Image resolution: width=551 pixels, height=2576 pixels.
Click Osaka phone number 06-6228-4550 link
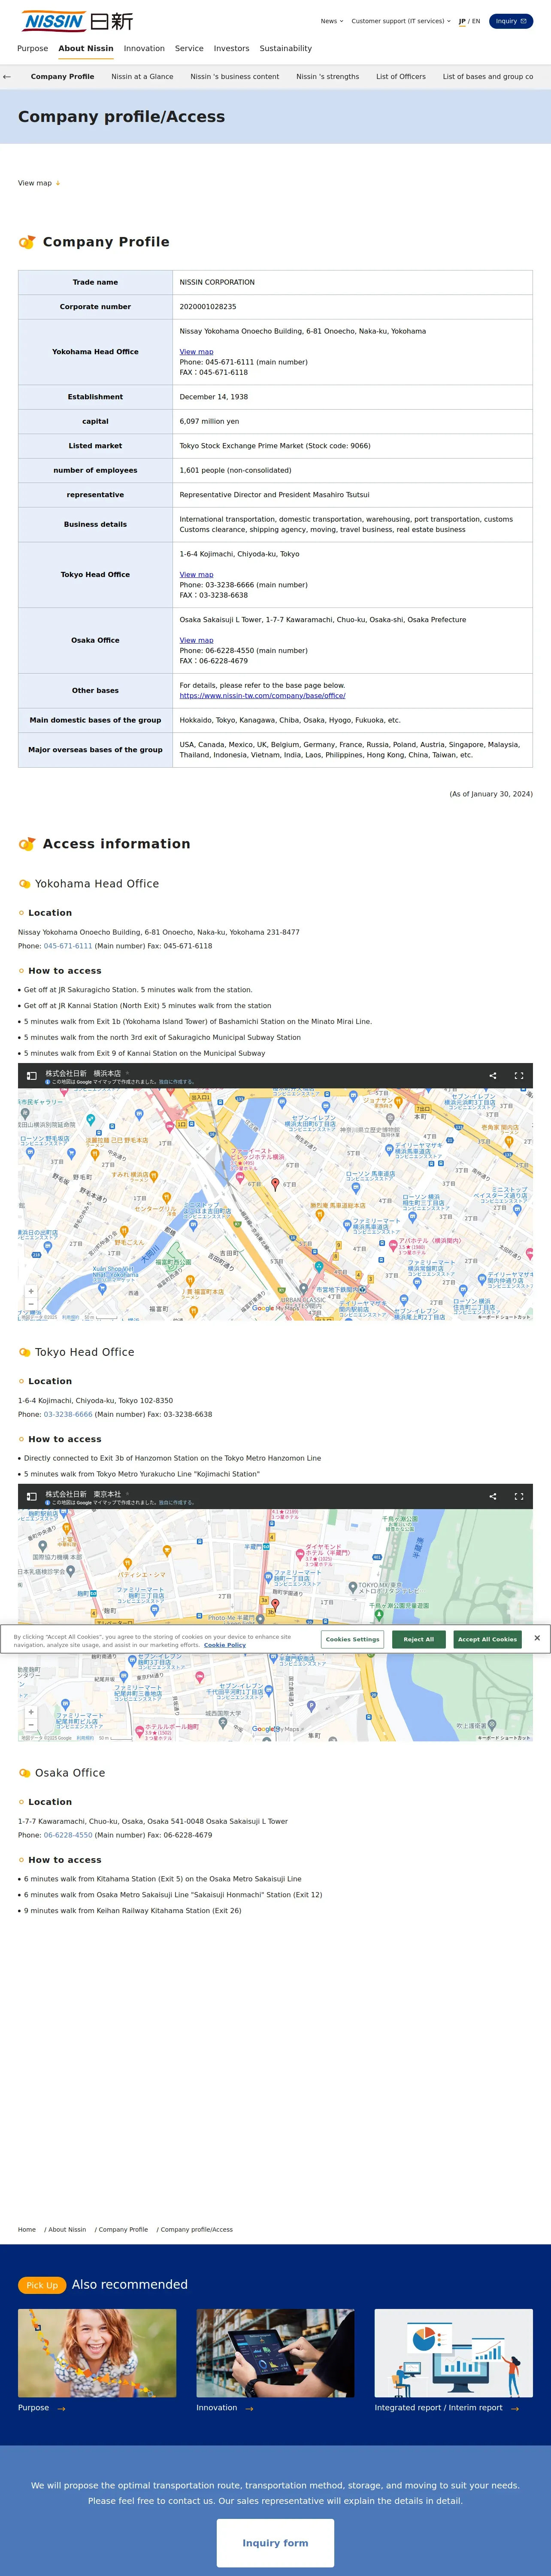68,1835
